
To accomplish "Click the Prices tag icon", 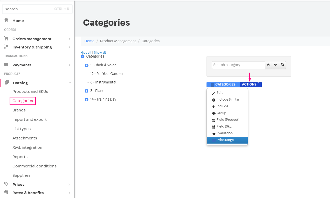I will [x=6, y=184].
